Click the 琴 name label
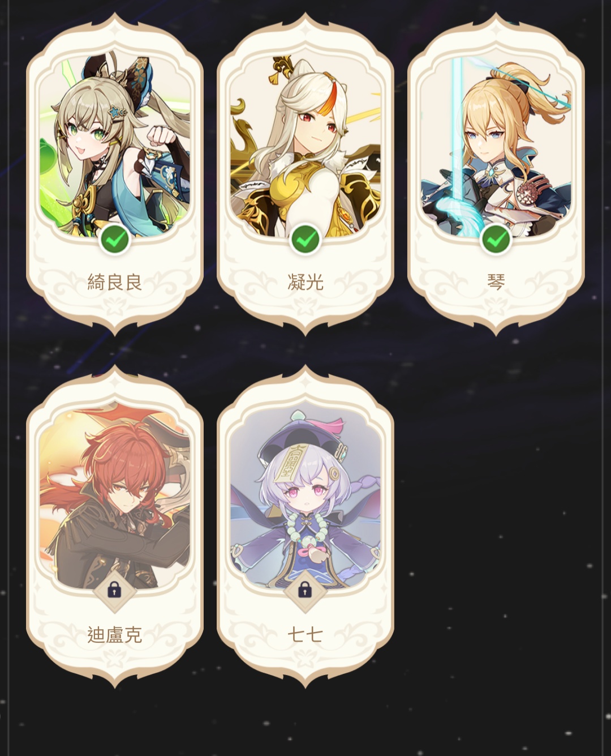 tap(496, 282)
